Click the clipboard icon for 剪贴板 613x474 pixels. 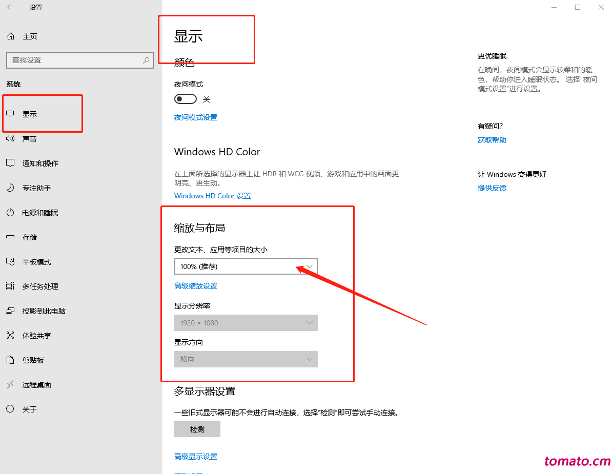[10, 360]
